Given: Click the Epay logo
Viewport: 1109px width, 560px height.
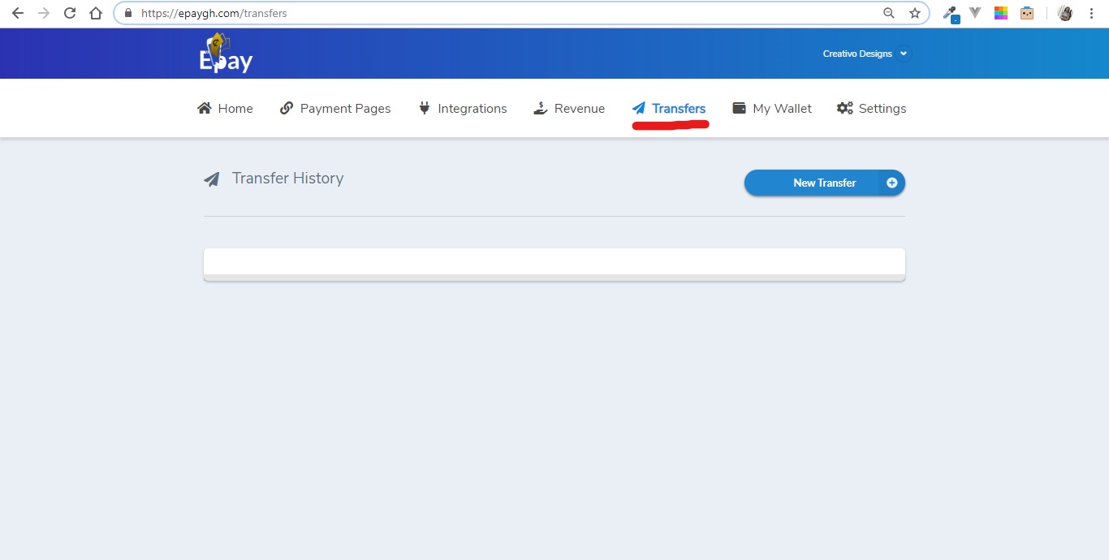Looking at the screenshot, I should pos(226,54).
